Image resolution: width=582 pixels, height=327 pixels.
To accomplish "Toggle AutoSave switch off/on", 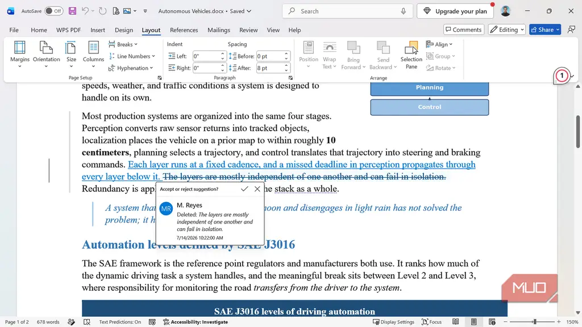I will point(54,11).
